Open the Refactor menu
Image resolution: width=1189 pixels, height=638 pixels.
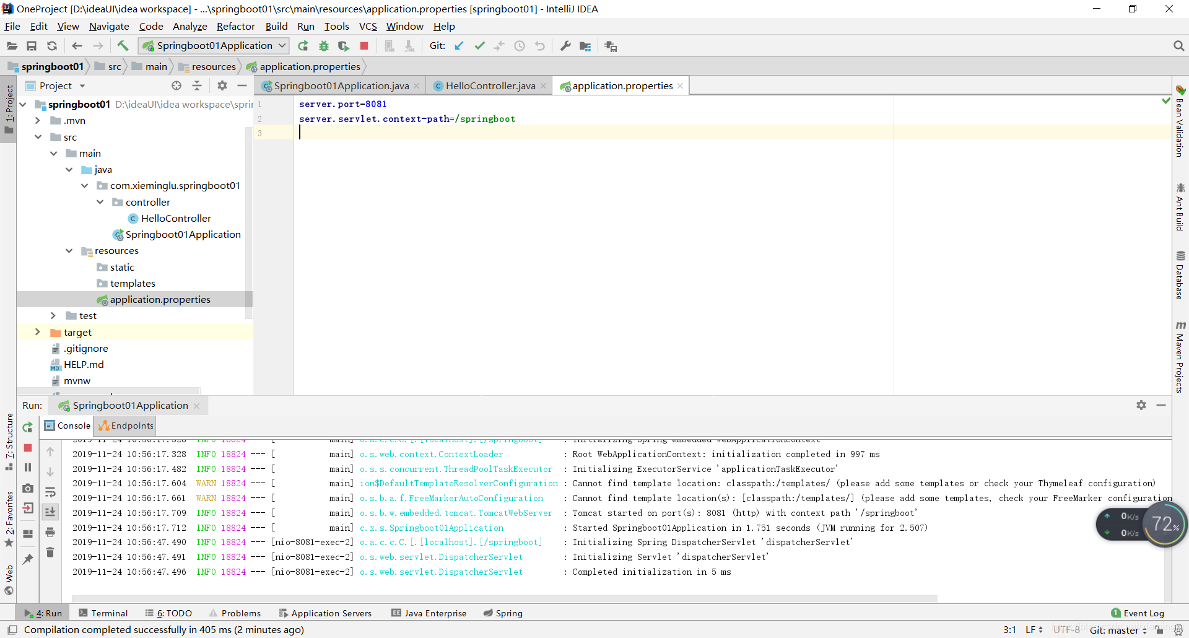point(235,26)
